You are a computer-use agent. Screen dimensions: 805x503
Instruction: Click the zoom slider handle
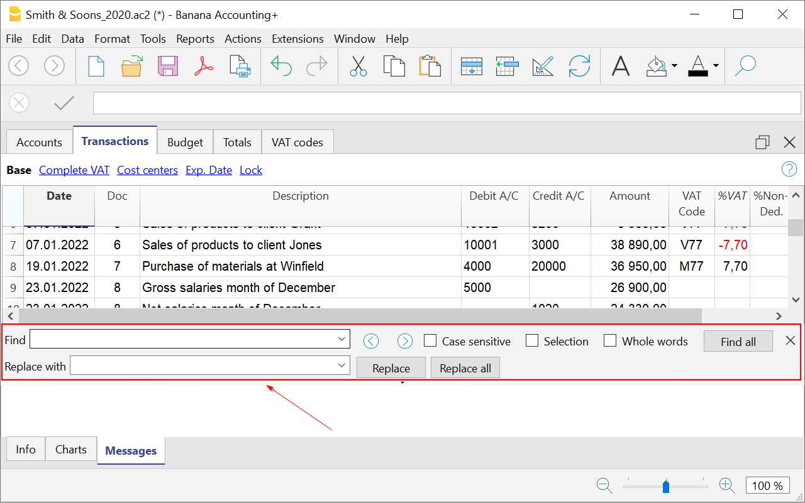[x=666, y=486]
